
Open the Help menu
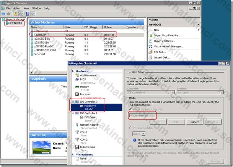pos(47,8)
